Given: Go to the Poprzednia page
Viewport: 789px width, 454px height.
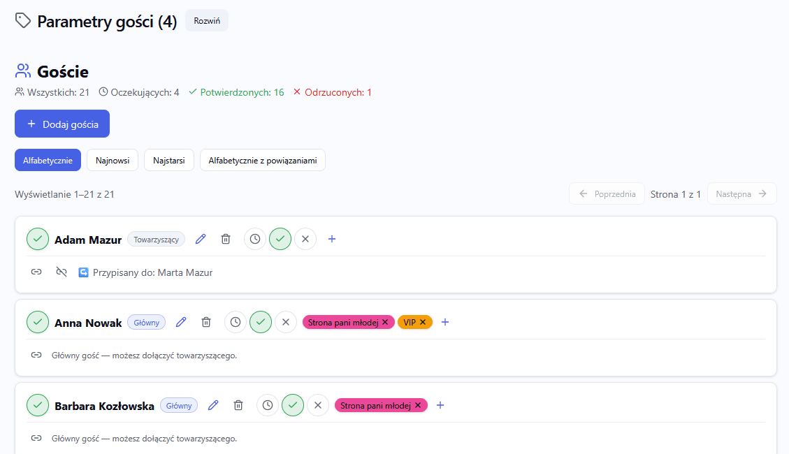Looking at the screenshot, I should pyautogui.click(x=607, y=193).
